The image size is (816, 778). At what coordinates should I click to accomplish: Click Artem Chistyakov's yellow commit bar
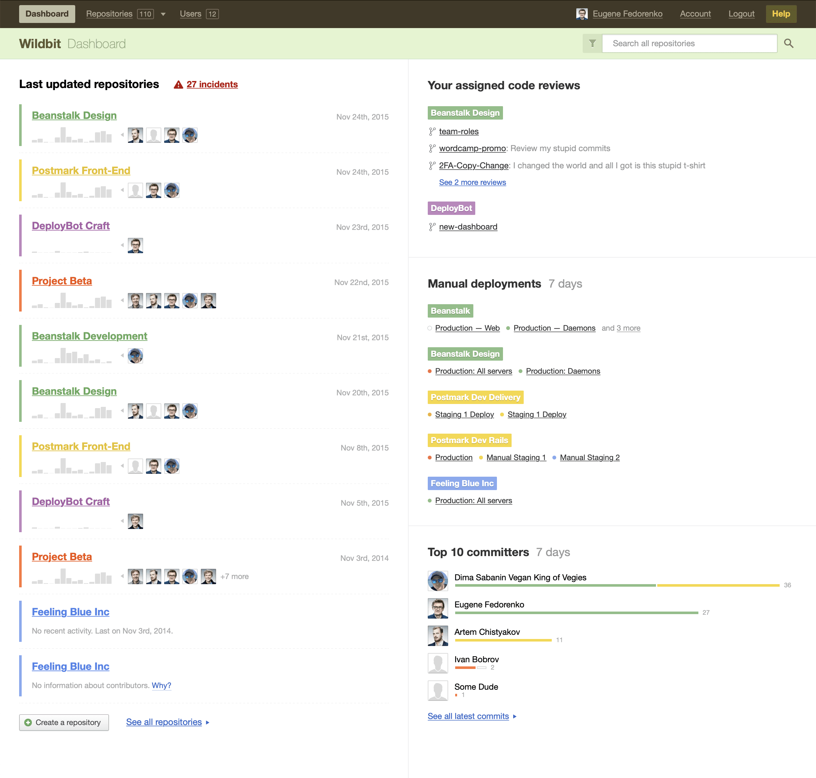[503, 640]
